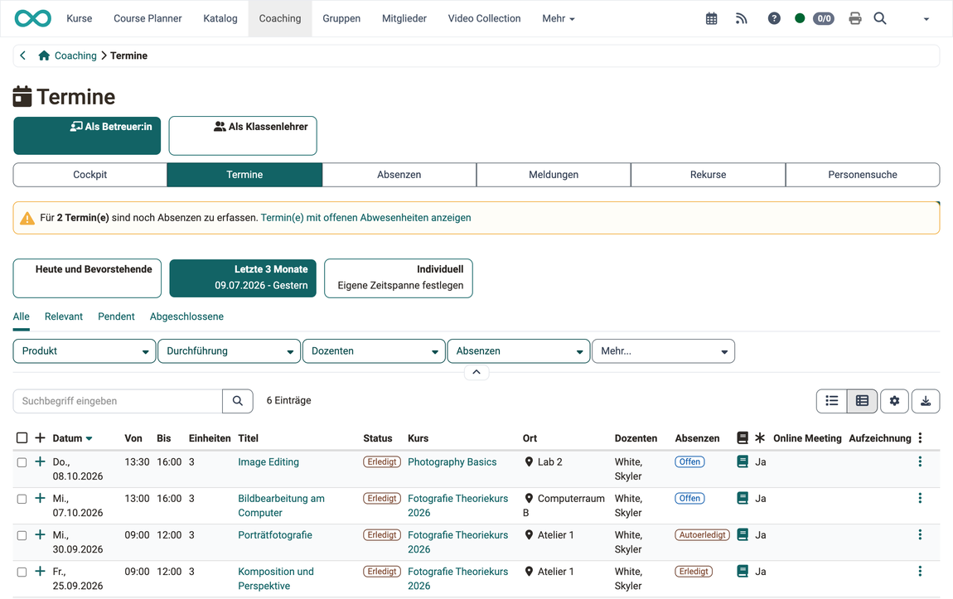Screen dimensions: 953x599
Task: Open the row menu for Bildbearbeitung am Computer
Action: coord(920,498)
